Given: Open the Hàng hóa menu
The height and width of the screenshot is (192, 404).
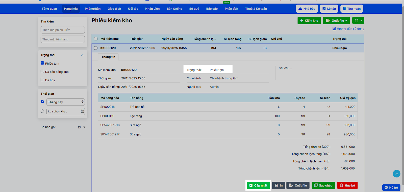Looking at the screenshot, I should coord(71,9).
